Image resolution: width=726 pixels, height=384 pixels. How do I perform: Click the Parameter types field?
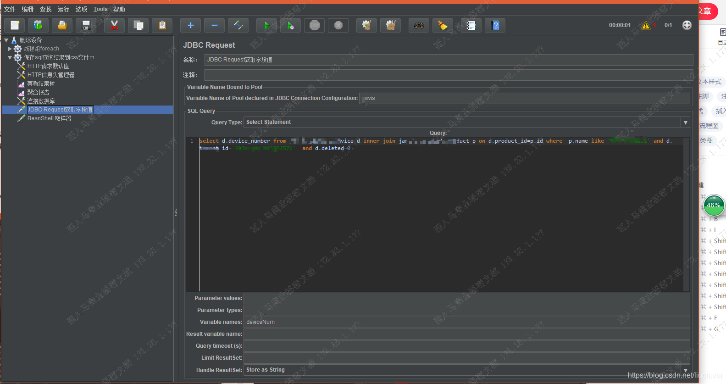466,310
